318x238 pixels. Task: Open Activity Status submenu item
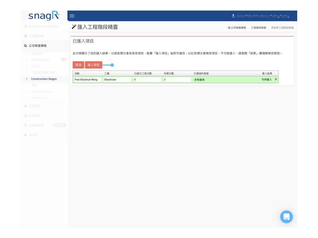40,98
